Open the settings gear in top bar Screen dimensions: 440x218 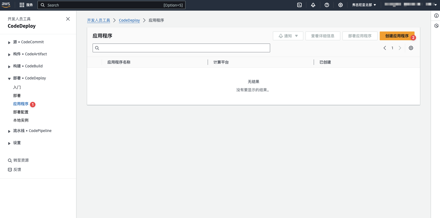click(341, 5)
